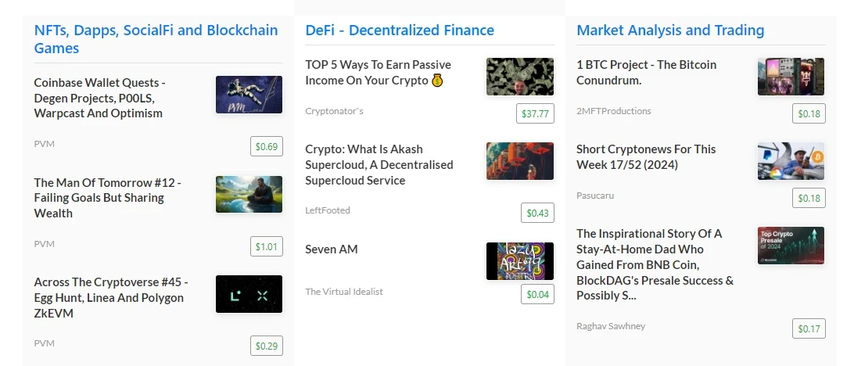Go to the DeFi - Decentralized Finance section
This screenshot has width=854, height=366.
[400, 30]
